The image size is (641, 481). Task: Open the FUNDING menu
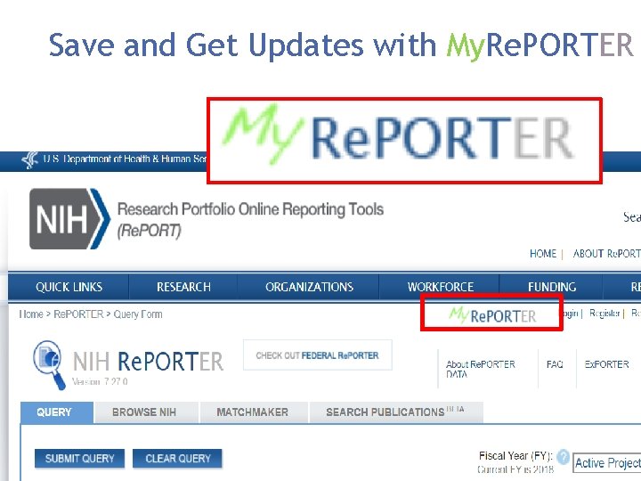pos(551,287)
